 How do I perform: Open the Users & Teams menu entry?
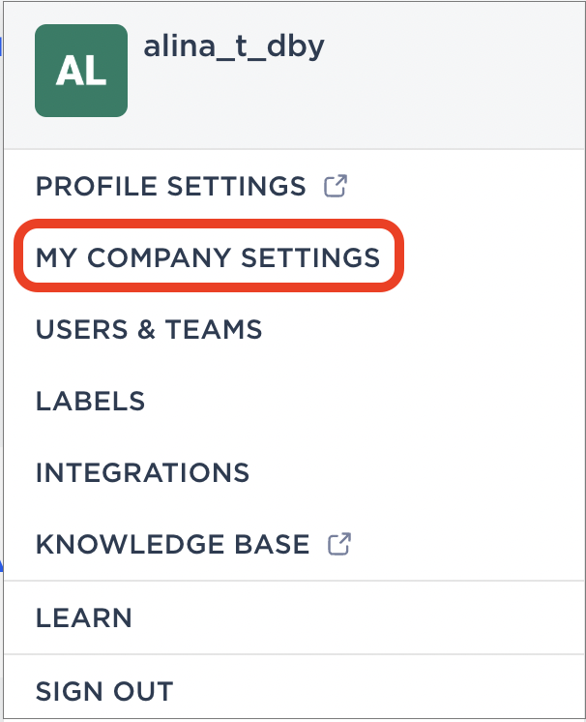tap(149, 329)
